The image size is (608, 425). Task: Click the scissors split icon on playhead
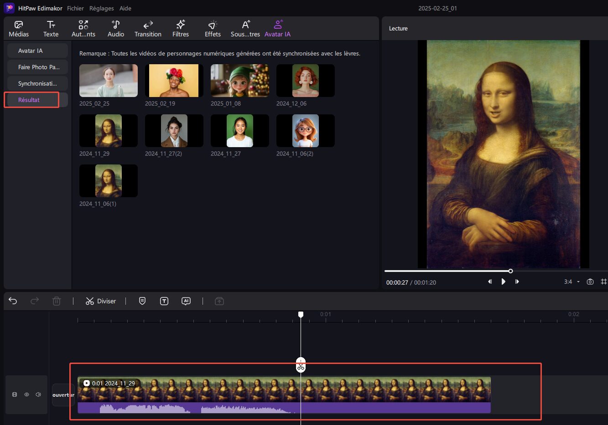coord(301,365)
